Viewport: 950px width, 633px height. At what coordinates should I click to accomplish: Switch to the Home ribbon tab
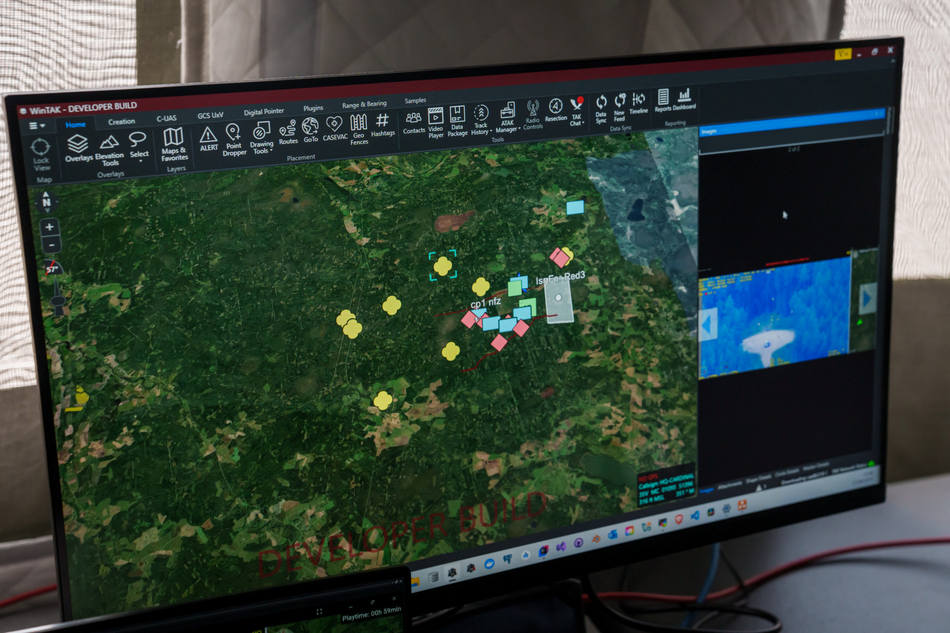[x=76, y=124]
